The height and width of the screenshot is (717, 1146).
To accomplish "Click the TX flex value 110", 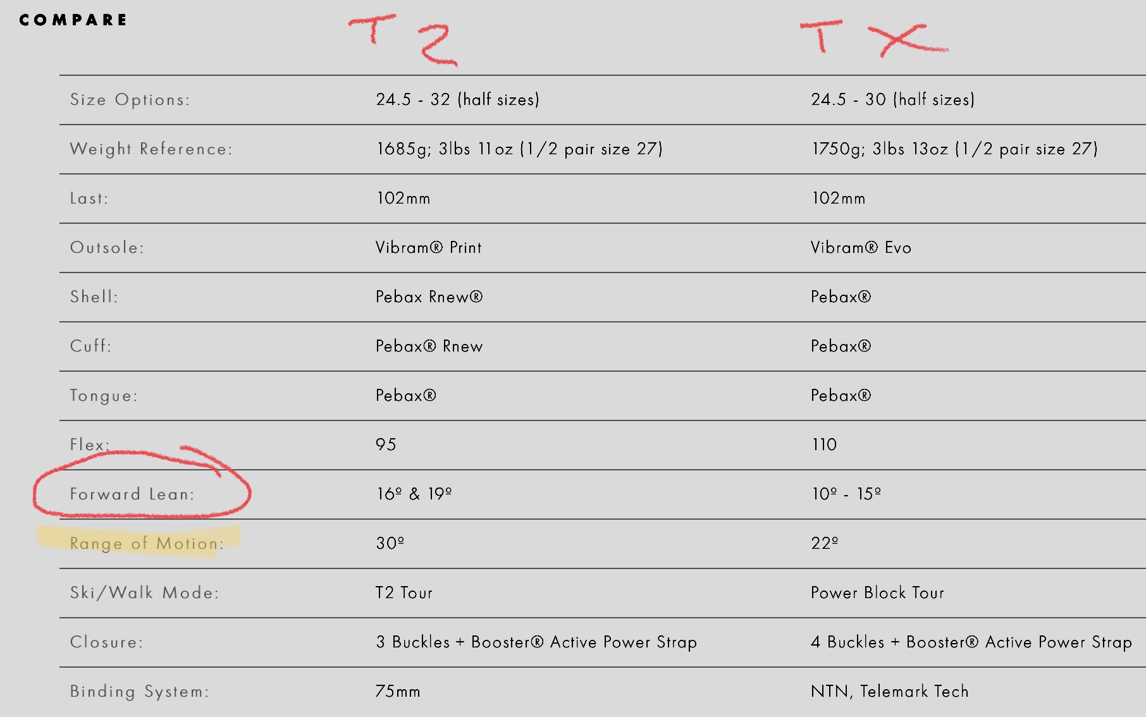I will (824, 444).
